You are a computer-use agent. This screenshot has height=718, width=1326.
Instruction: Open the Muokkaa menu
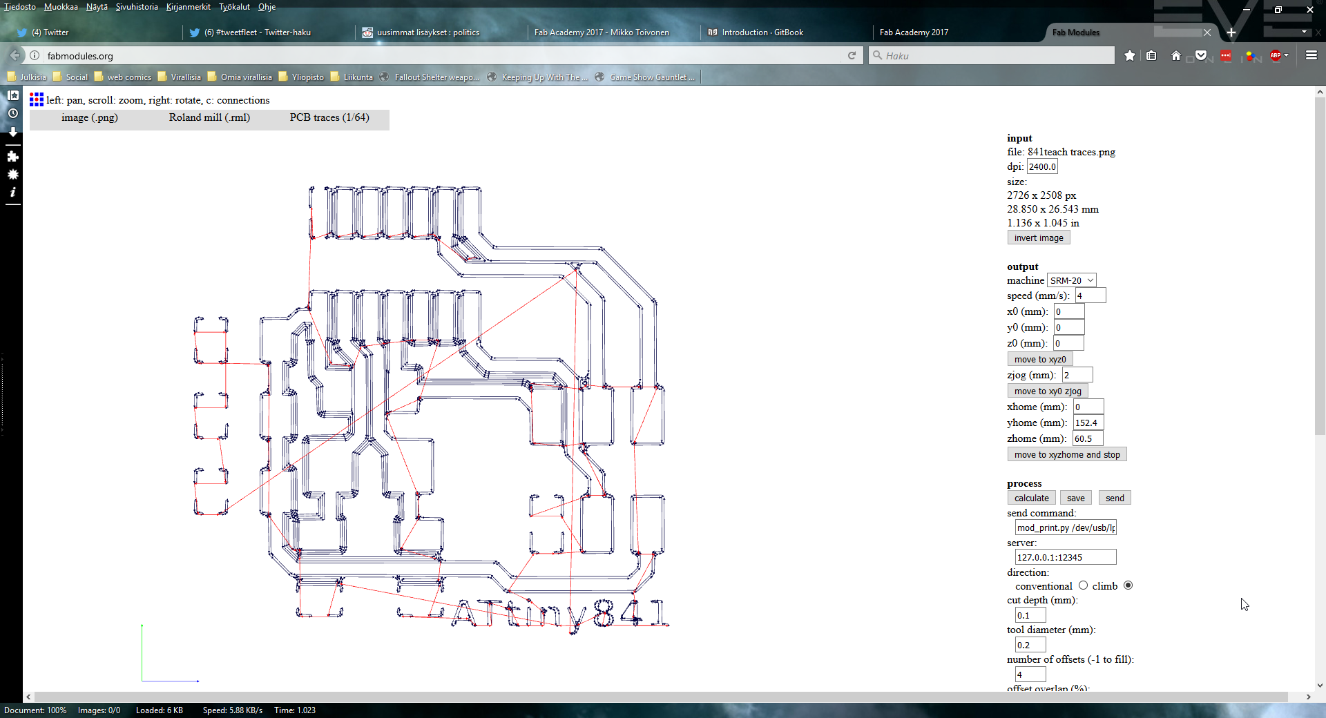click(61, 7)
